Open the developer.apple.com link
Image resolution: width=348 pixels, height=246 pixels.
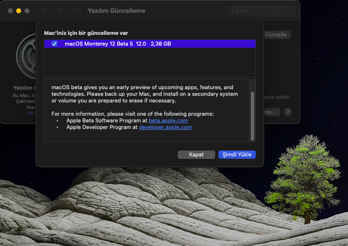point(165,127)
